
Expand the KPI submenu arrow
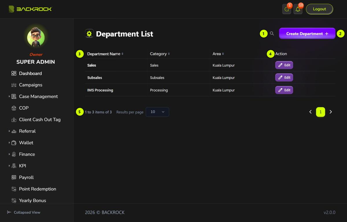pos(9,166)
